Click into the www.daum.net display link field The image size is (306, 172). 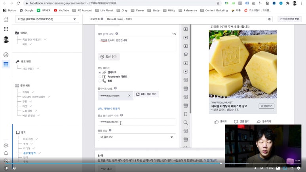coord(137,122)
